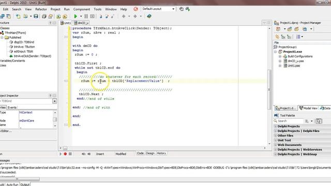Click the macro stop square in status bar
The height and width of the screenshot is (186, 331).
tap(70, 154)
